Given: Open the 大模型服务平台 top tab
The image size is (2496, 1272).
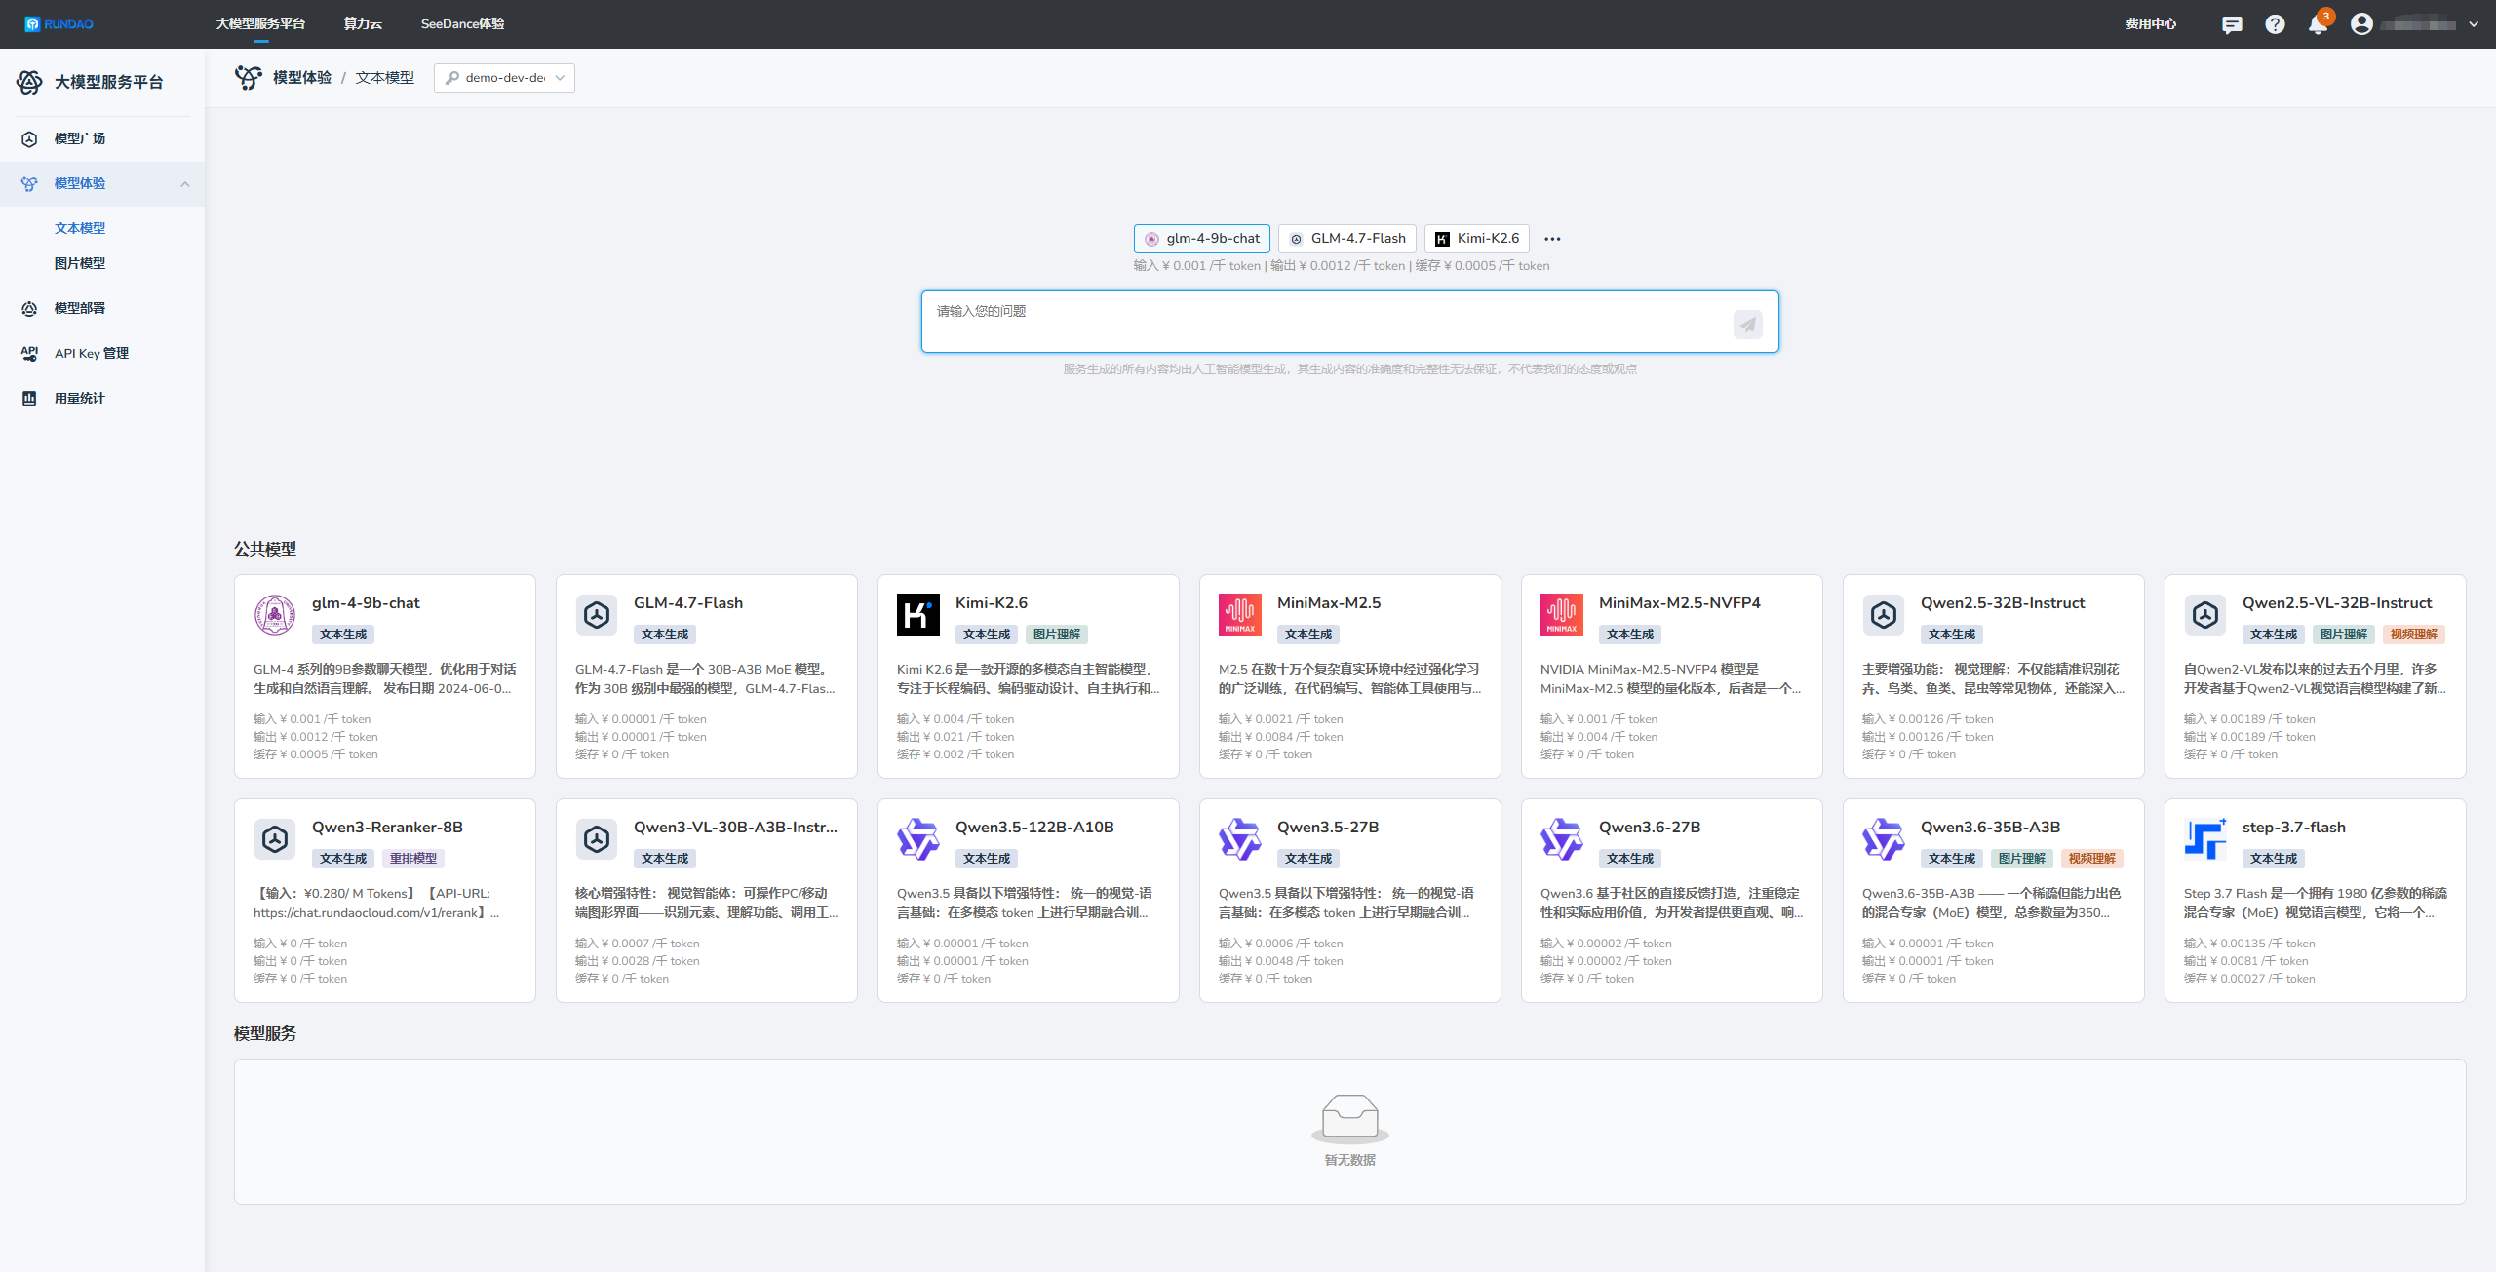Looking at the screenshot, I should (x=260, y=23).
